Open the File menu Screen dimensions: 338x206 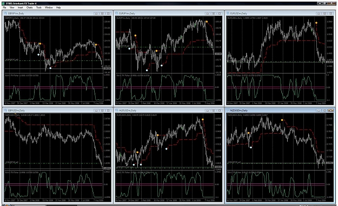[x=4, y=8]
